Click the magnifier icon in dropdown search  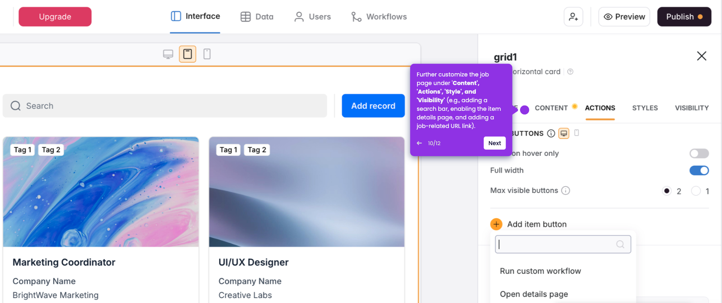pyautogui.click(x=620, y=245)
